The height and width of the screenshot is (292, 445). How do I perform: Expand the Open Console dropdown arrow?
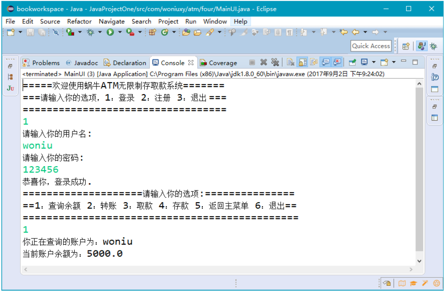point(394,63)
